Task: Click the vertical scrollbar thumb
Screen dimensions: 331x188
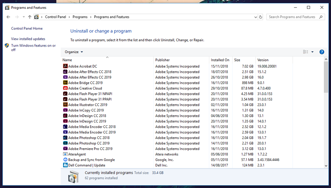Action: [x=326, y=77]
